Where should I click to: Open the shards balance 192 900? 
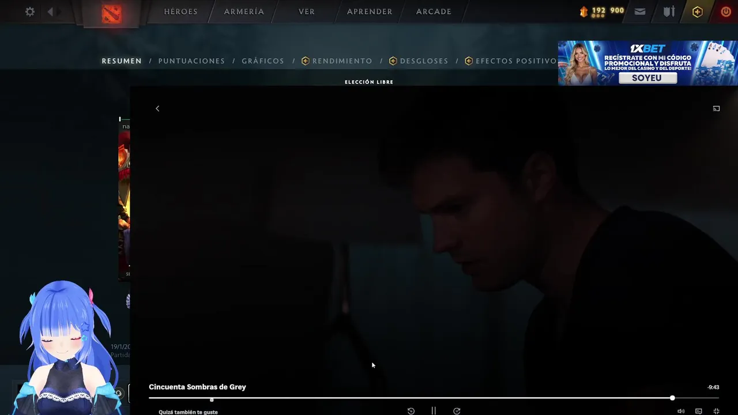602,11
